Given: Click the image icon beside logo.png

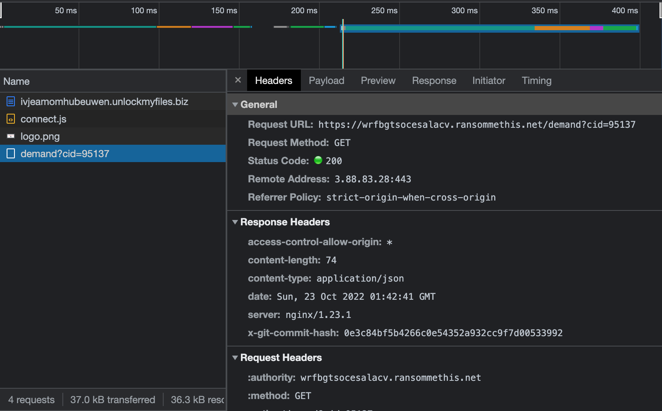Looking at the screenshot, I should (11, 136).
